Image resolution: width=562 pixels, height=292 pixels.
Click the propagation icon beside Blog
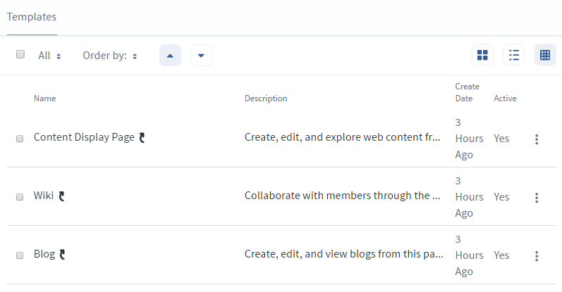(x=62, y=255)
